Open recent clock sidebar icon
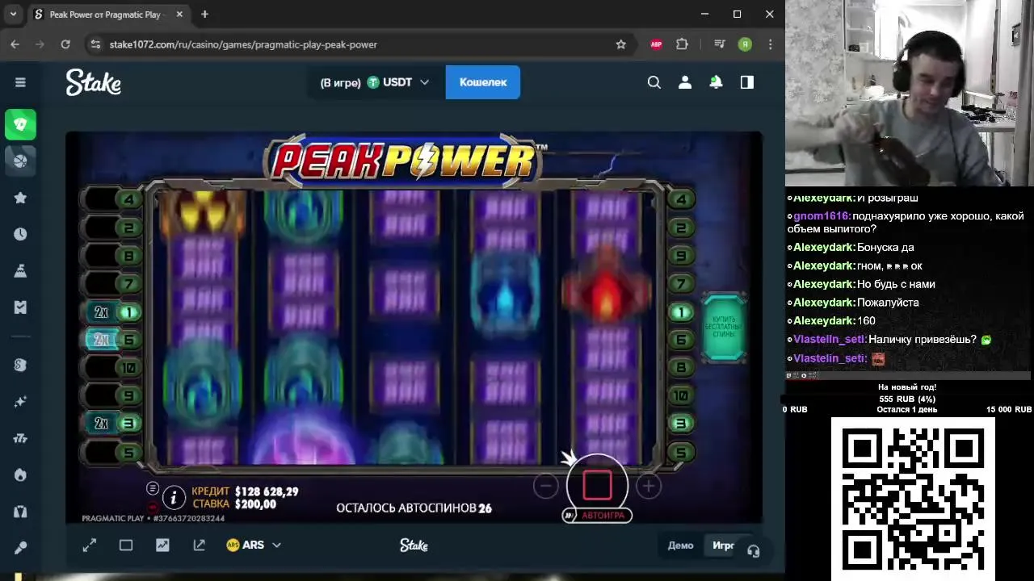The width and height of the screenshot is (1034, 581). [x=20, y=234]
